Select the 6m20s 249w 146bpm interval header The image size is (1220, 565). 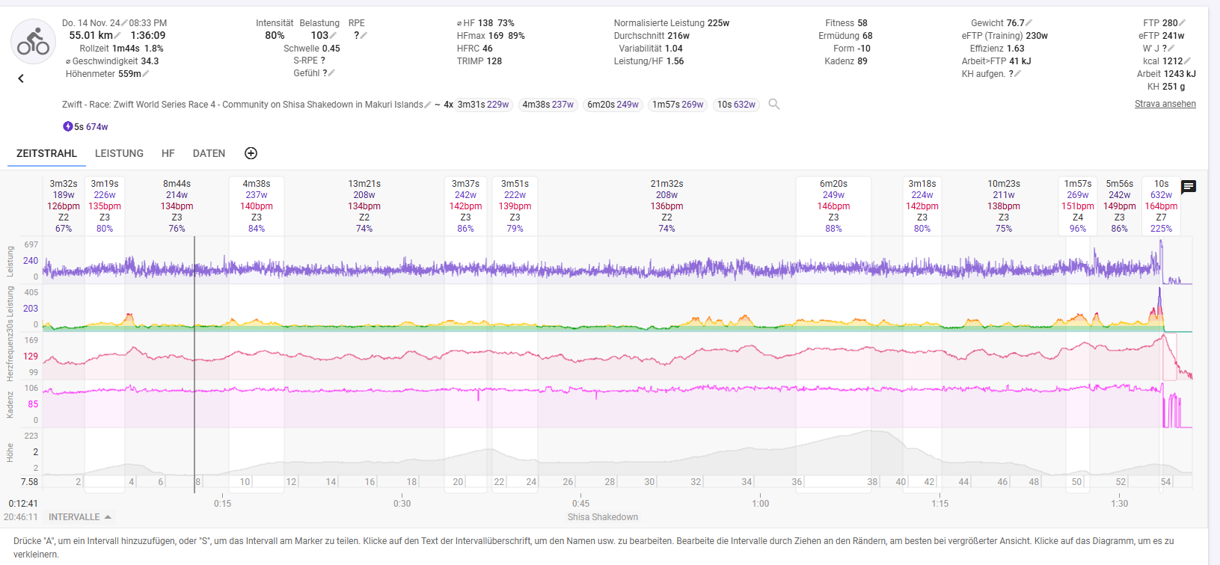click(833, 206)
